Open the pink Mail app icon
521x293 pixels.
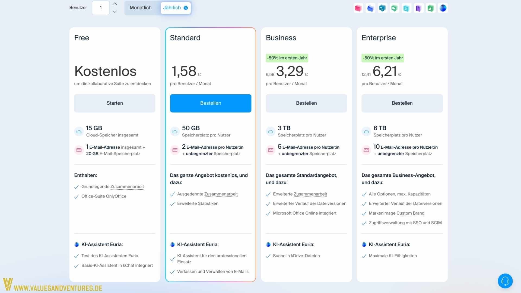(358, 8)
